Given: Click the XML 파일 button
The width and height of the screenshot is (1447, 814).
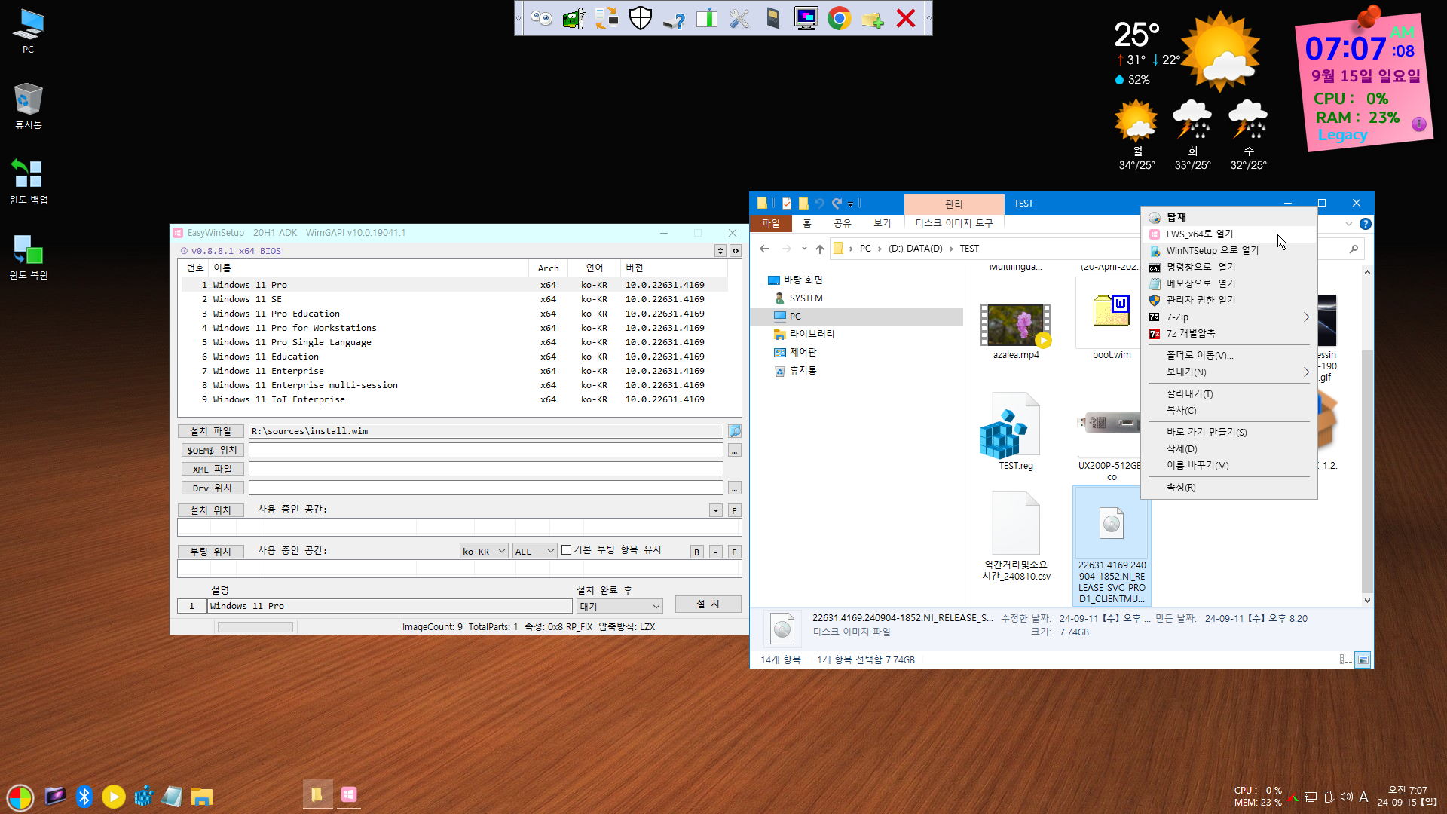Looking at the screenshot, I should (212, 469).
